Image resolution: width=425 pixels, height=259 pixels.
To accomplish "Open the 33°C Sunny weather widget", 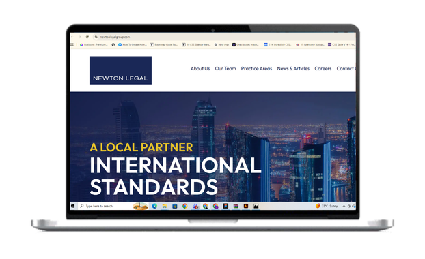I will pyautogui.click(x=327, y=206).
